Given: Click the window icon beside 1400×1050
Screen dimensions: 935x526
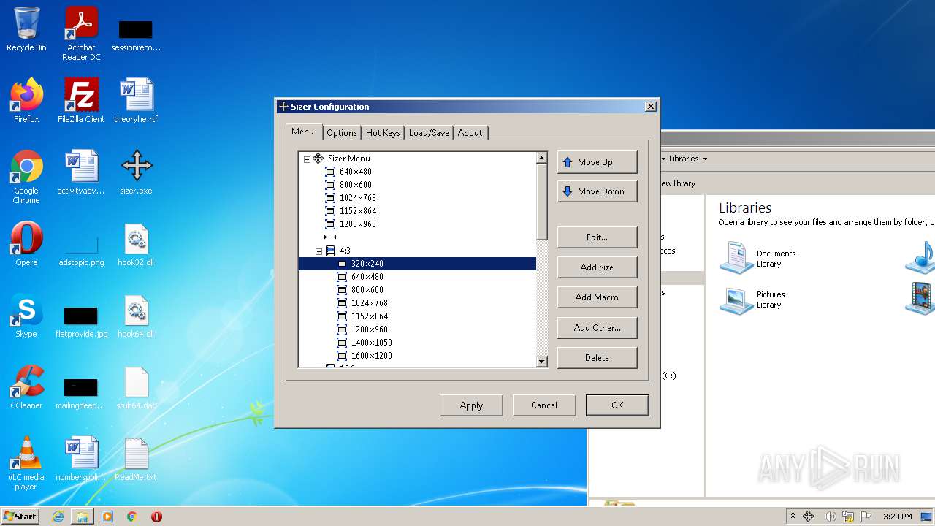Looking at the screenshot, I should click(342, 343).
